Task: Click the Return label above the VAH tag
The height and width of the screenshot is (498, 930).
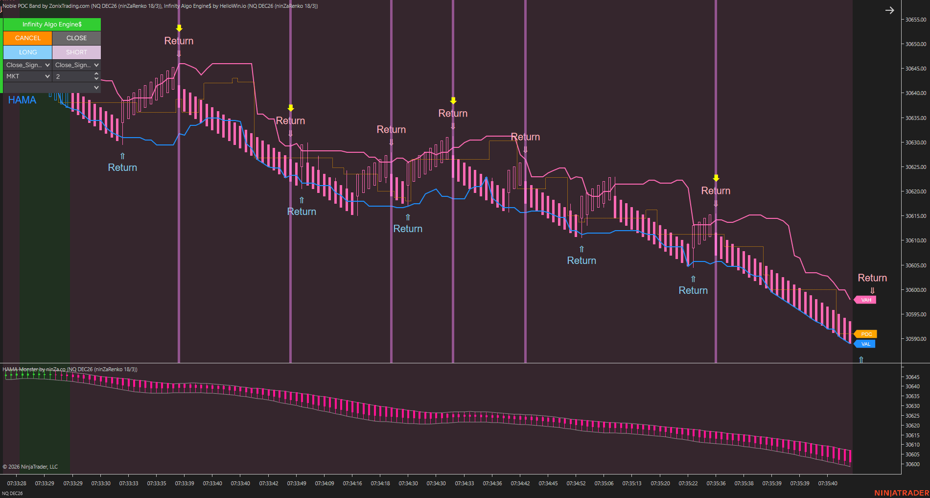Action: point(872,278)
